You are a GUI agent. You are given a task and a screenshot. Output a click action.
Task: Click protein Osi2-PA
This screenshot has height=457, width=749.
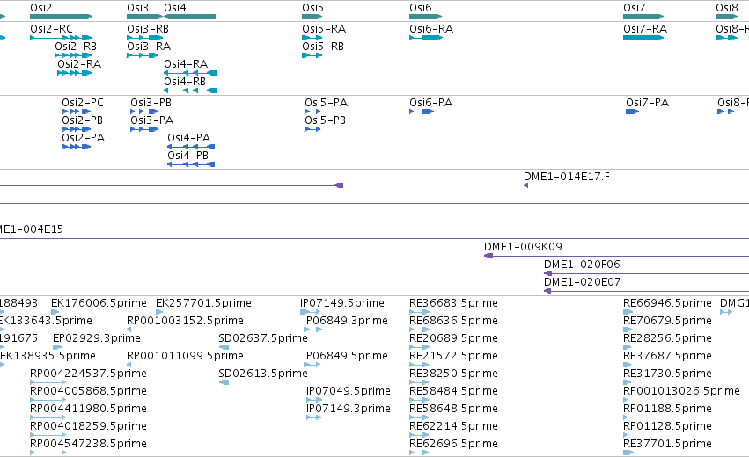77,147
